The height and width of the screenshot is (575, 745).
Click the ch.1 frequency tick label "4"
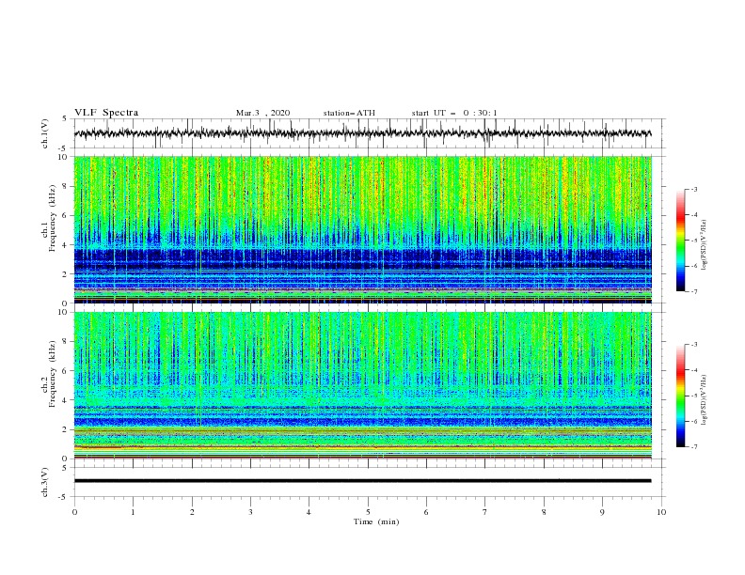click(66, 245)
